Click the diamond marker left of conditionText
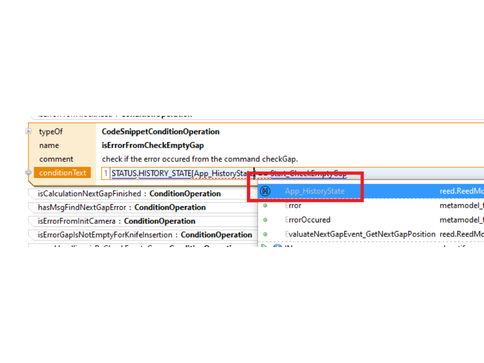The image size is (484, 363). coord(29,172)
